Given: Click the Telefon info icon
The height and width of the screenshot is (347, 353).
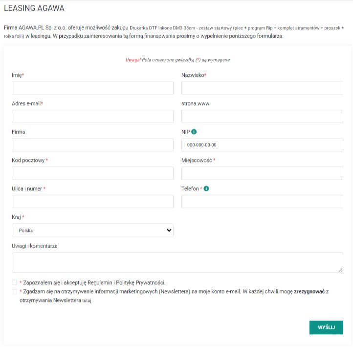Looking at the screenshot, I should pyautogui.click(x=206, y=188).
